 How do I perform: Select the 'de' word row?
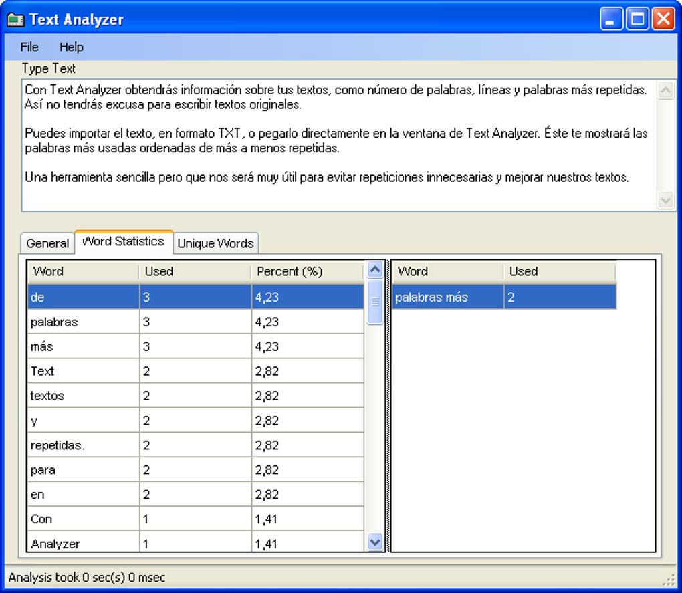coord(196,297)
